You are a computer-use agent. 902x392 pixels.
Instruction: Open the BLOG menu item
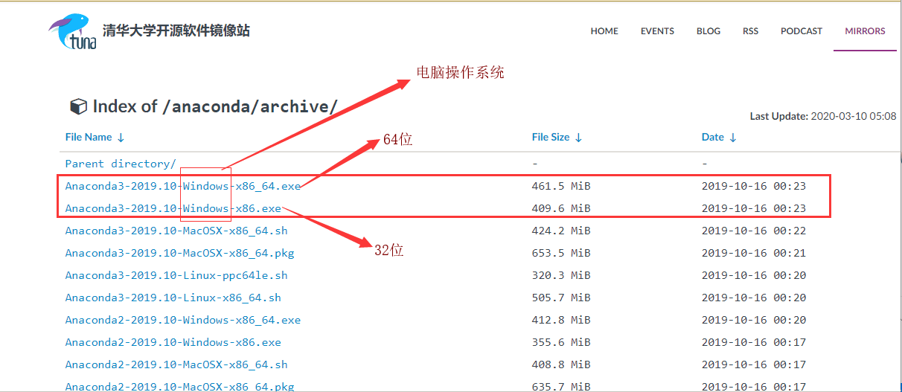[709, 31]
